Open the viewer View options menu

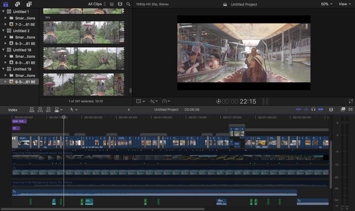point(345,4)
